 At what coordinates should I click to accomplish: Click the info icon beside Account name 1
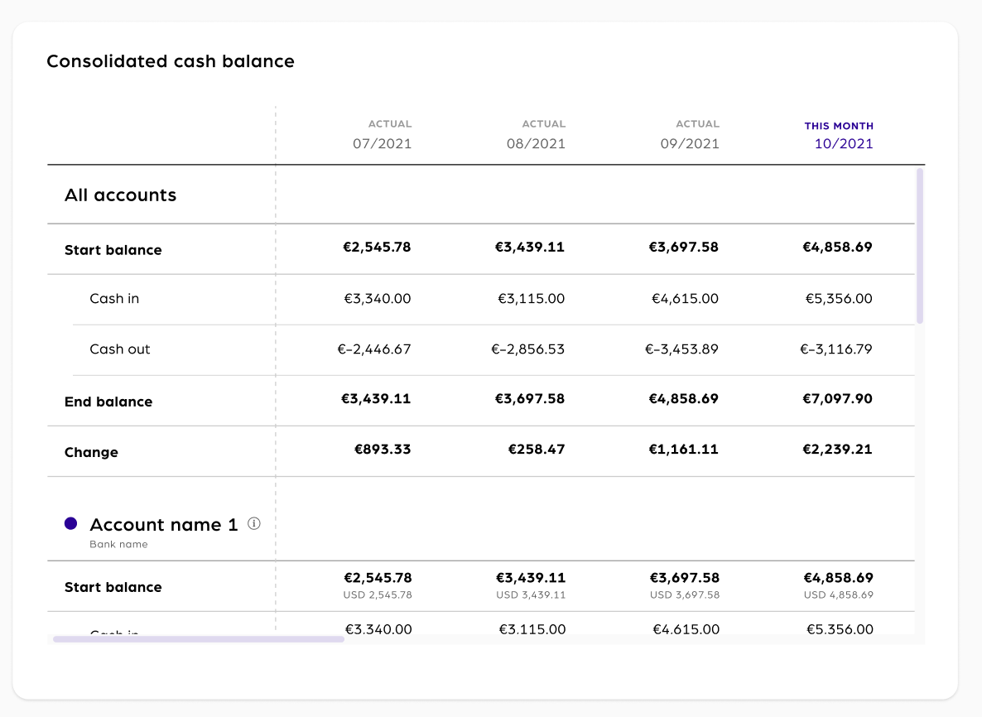pyautogui.click(x=254, y=523)
